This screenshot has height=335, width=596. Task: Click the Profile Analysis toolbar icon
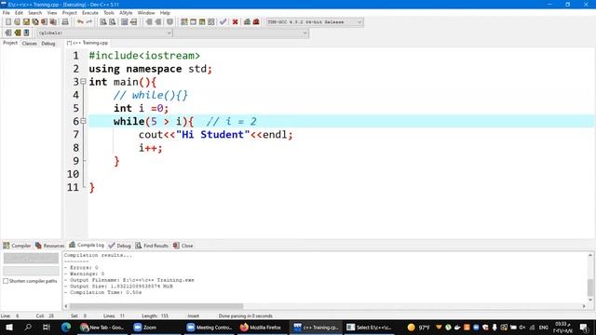(x=247, y=22)
